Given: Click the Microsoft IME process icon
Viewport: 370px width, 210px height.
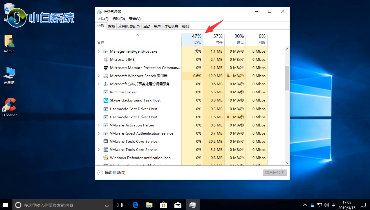Looking at the screenshot, I should (x=106, y=59).
